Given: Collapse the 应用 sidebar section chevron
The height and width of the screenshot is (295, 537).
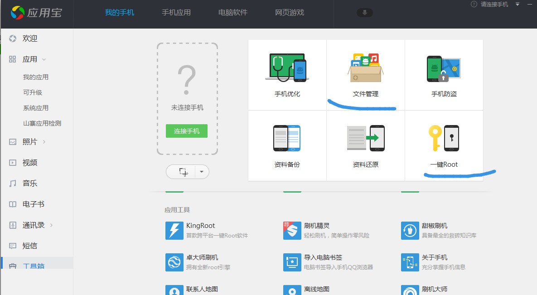Looking at the screenshot, I should click(44, 60).
